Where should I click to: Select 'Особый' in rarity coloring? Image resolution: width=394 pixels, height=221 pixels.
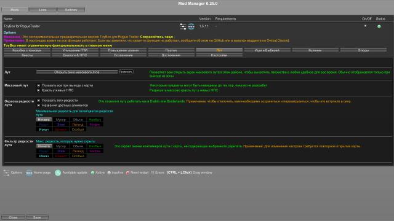[78, 130]
